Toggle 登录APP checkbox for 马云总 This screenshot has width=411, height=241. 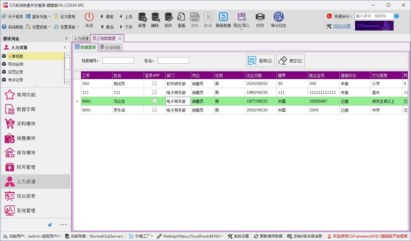pyautogui.click(x=155, y=101)
